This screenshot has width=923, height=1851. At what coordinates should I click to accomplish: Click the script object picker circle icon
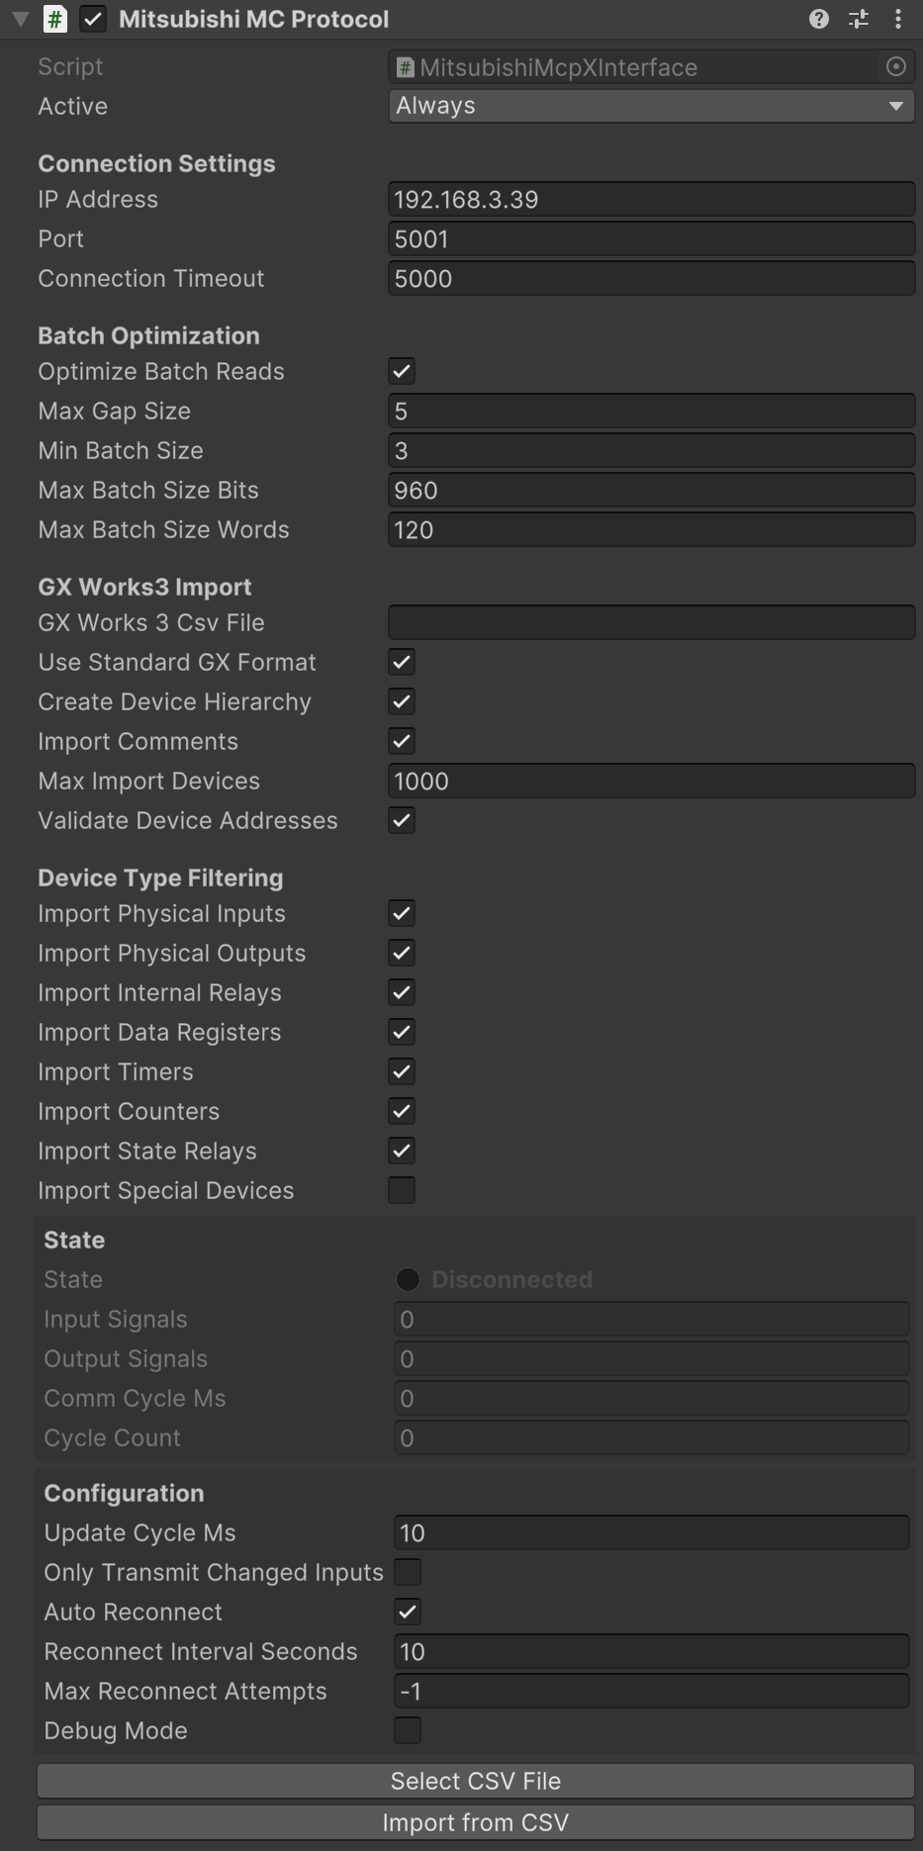coord(896,66)
